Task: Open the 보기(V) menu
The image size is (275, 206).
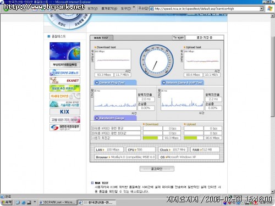Action: 92,8
